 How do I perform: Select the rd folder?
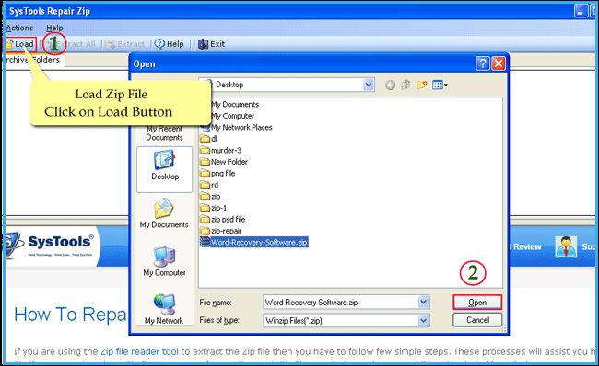[209, 185]
